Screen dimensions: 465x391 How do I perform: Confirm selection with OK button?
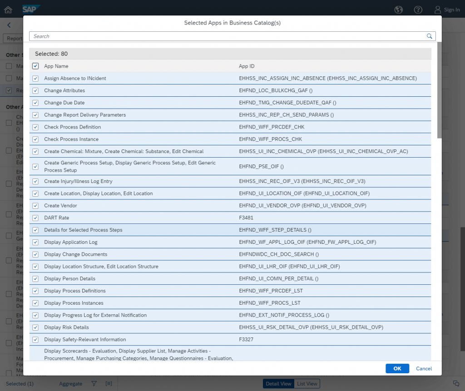397,368
